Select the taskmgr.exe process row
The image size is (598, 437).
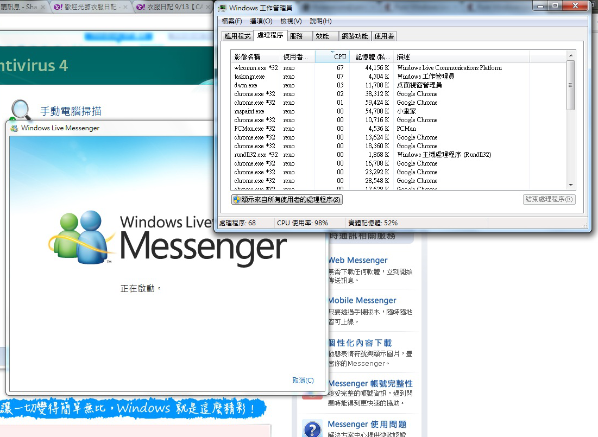click(x=399, y=76)
